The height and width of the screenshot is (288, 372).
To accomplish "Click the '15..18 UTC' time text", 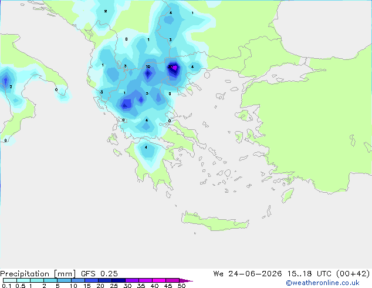I will 309,274.
